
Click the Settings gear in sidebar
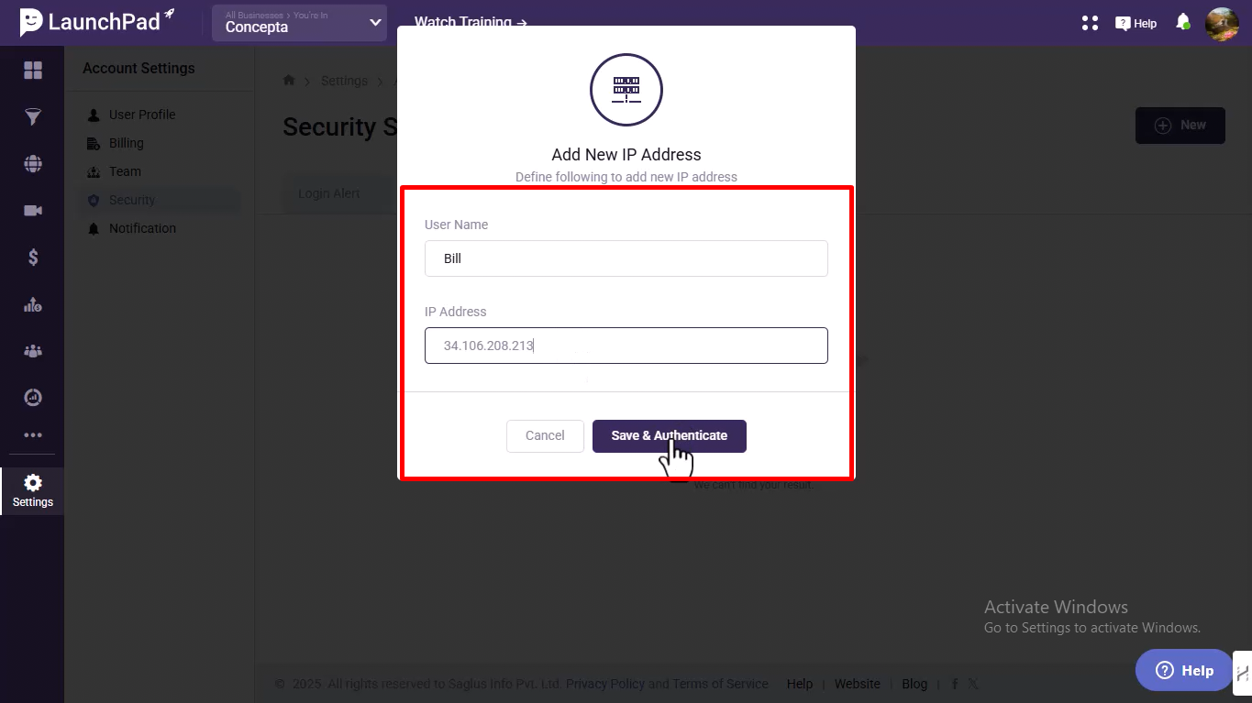click(33, 490)
